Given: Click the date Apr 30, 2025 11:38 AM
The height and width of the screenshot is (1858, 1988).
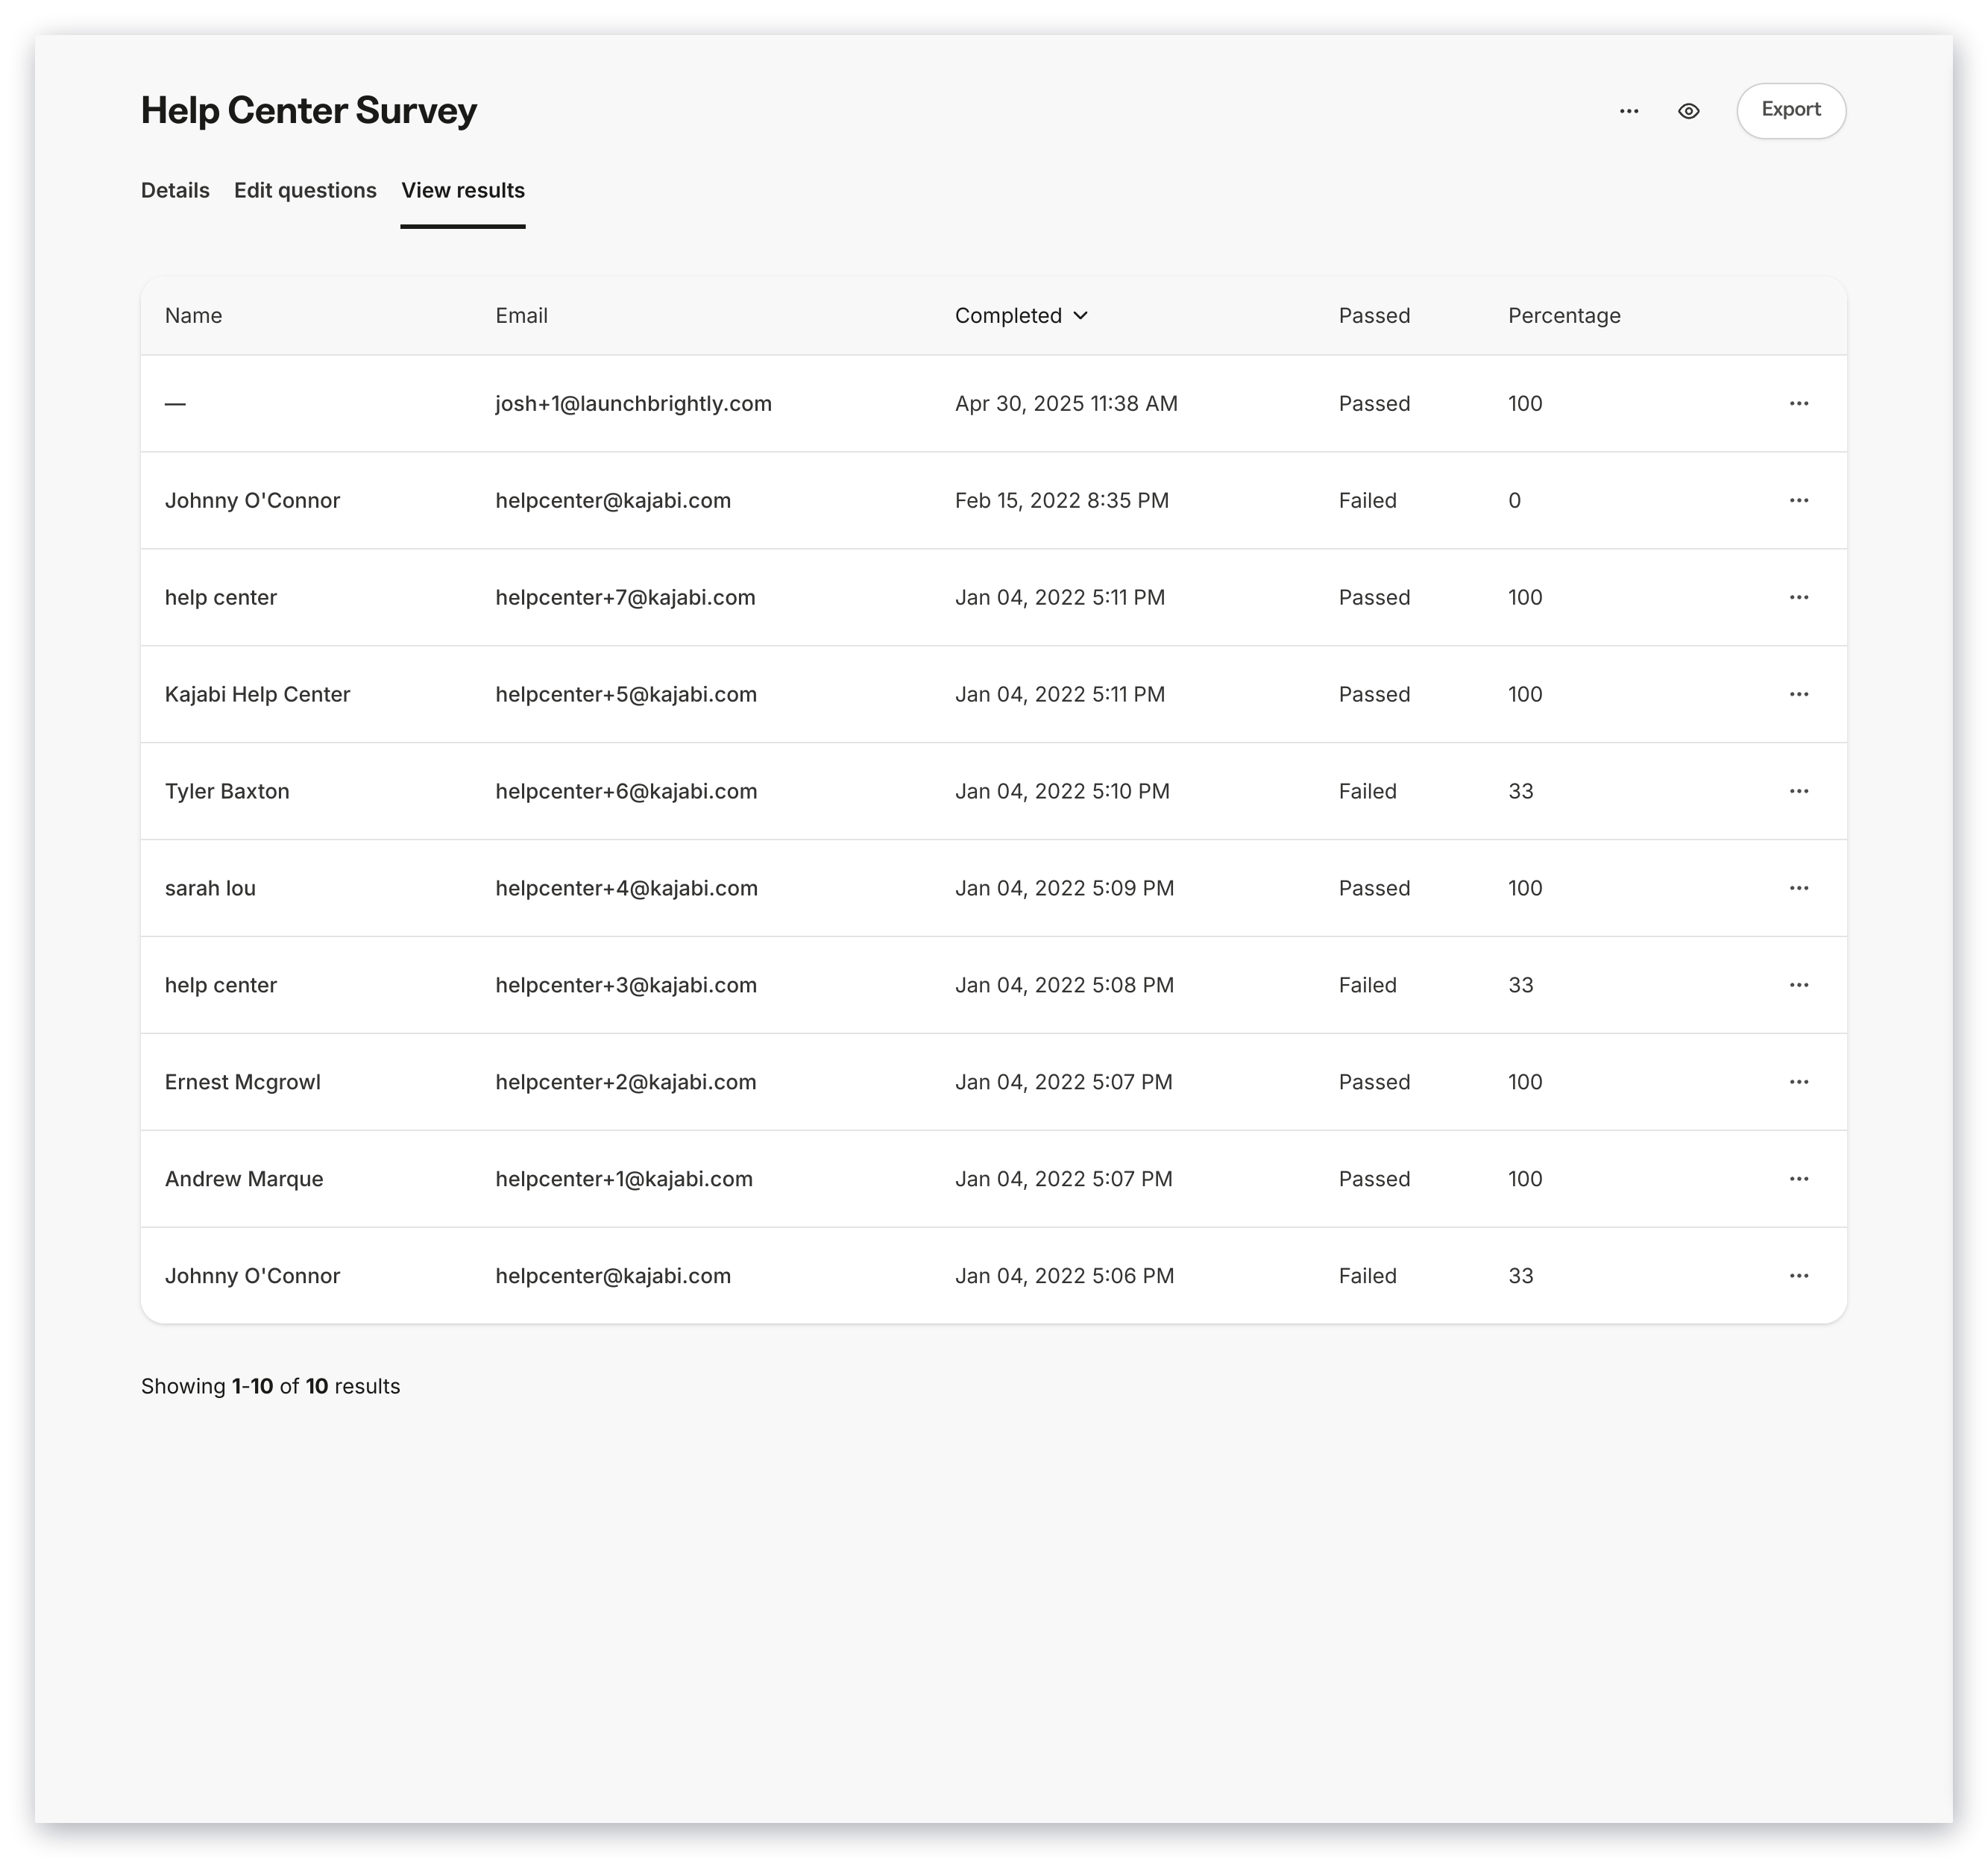Looking at the screenshot, I should point(1066,403).
